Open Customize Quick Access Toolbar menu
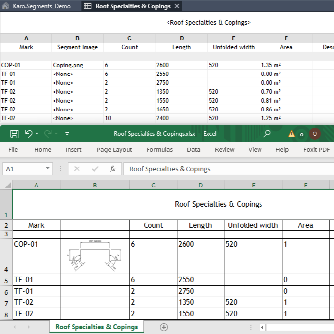334x334 pixels. pyautogui.click(x=67, y=134)
